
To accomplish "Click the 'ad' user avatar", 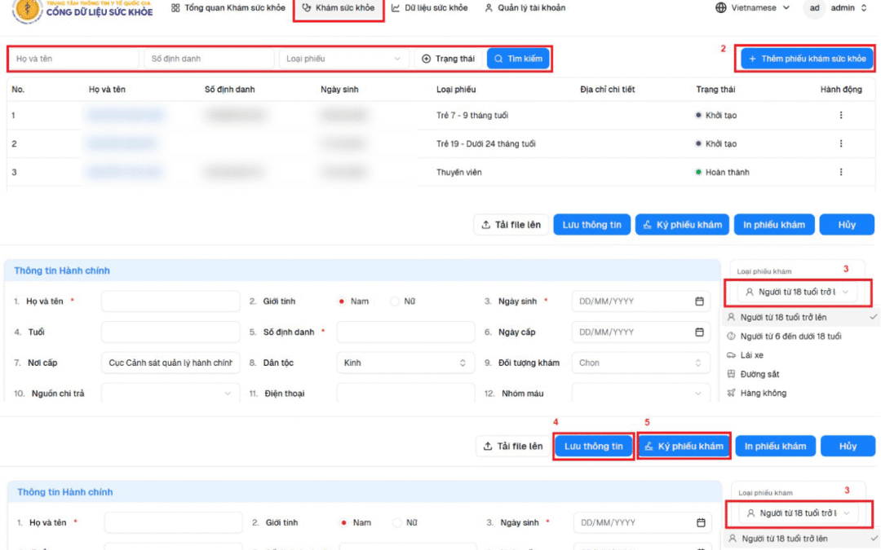I will pos(814,8).
